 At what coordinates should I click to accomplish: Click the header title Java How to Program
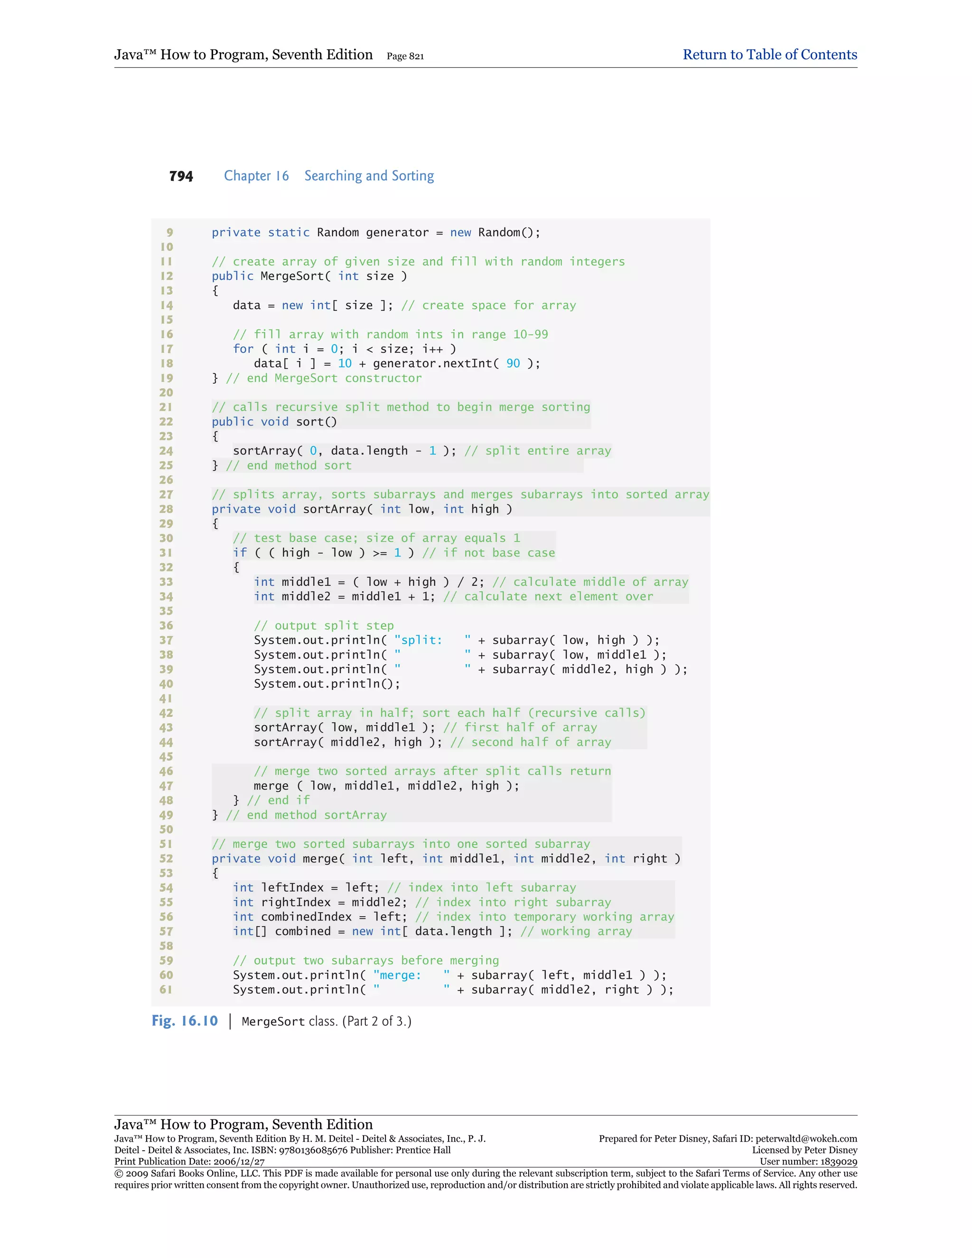[243, 55]
